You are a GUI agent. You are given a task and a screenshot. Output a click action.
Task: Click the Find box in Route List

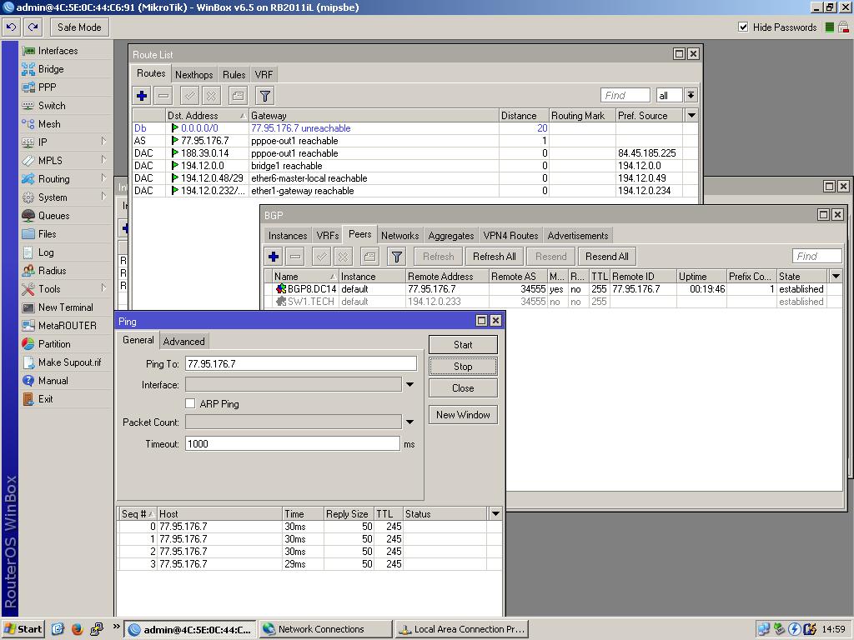tap(625, 95)
